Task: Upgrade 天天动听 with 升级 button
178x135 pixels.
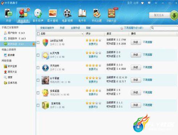Action: point(136,67)
